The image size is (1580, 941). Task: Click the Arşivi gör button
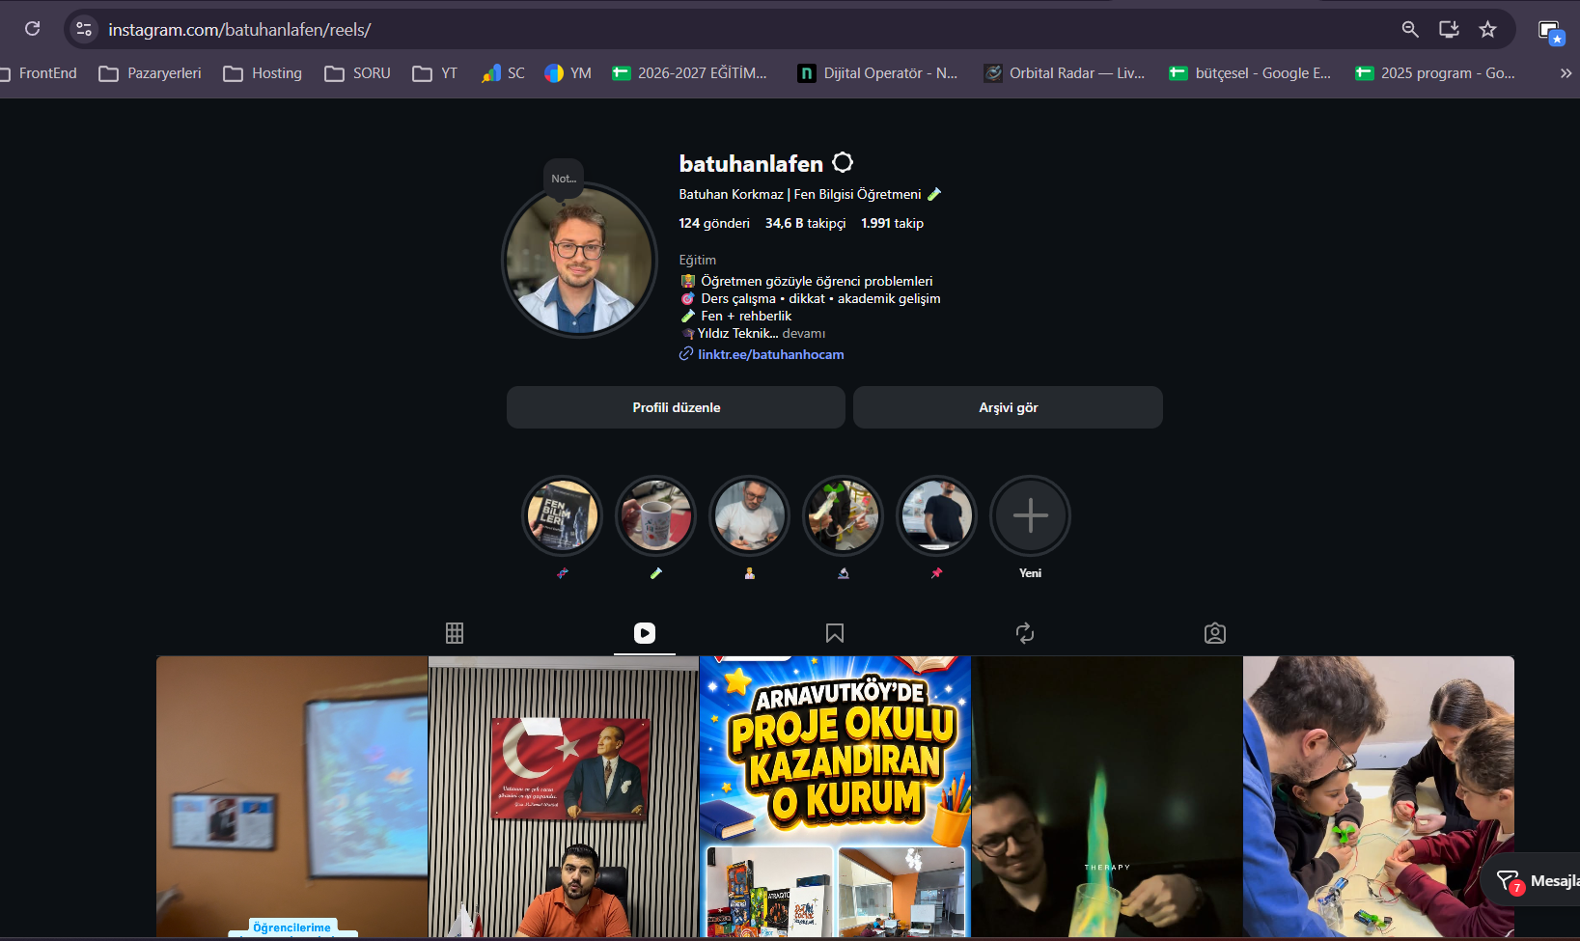[1008, 407]
